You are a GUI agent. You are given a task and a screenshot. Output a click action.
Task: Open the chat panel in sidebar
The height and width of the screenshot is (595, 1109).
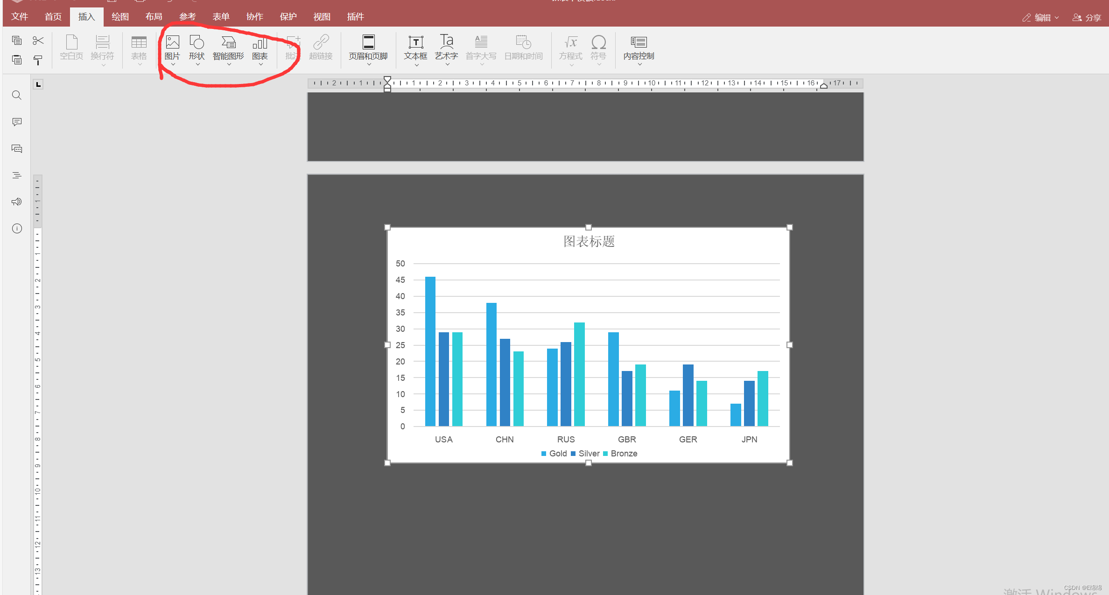17,149
